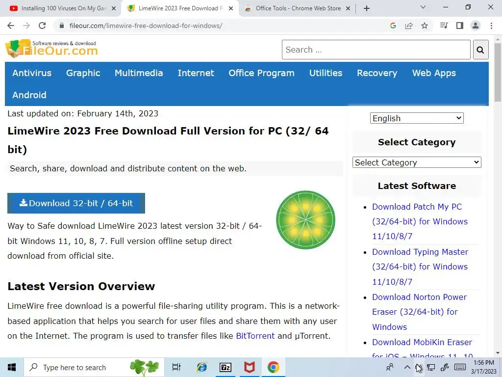Toggle Chrome side panel
This screenshot has width=502, height=377.
coord(460,26)
